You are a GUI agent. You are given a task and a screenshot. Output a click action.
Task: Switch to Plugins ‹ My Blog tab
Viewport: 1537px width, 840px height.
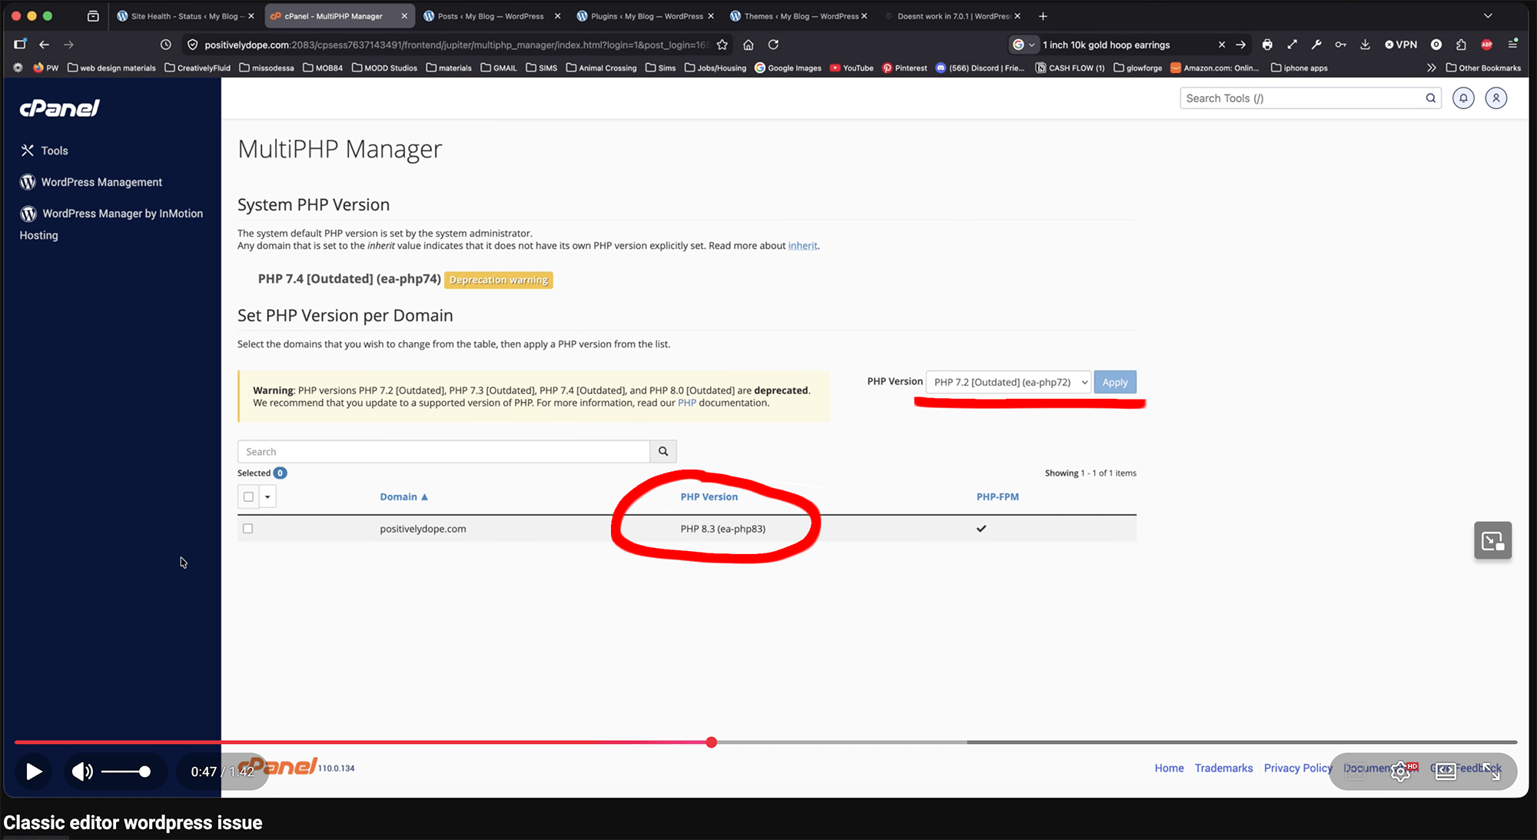[x=646, y=16]
